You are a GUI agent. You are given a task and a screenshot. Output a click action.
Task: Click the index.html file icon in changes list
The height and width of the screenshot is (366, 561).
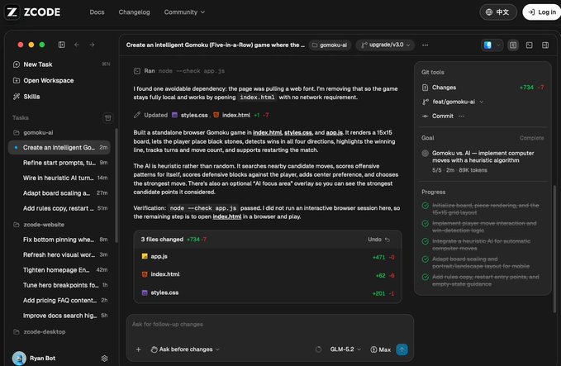click(145, 274)
